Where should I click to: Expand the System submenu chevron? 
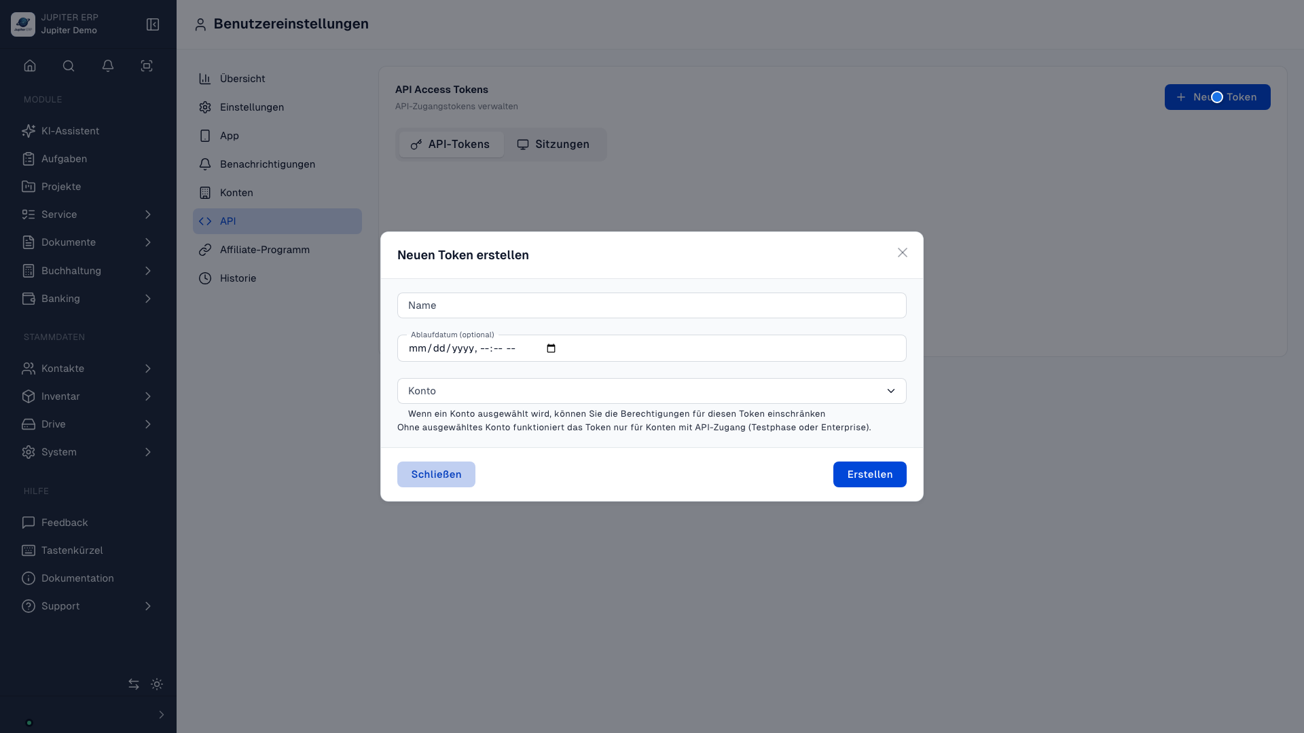(x=148, y=452)
